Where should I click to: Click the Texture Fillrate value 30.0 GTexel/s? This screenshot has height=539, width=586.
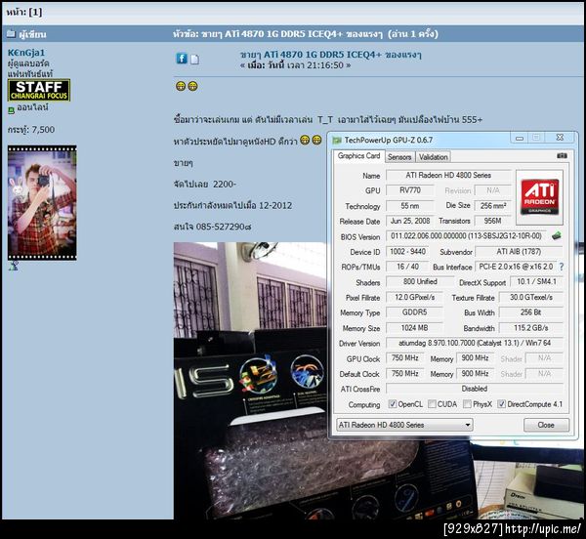point(531,297)
